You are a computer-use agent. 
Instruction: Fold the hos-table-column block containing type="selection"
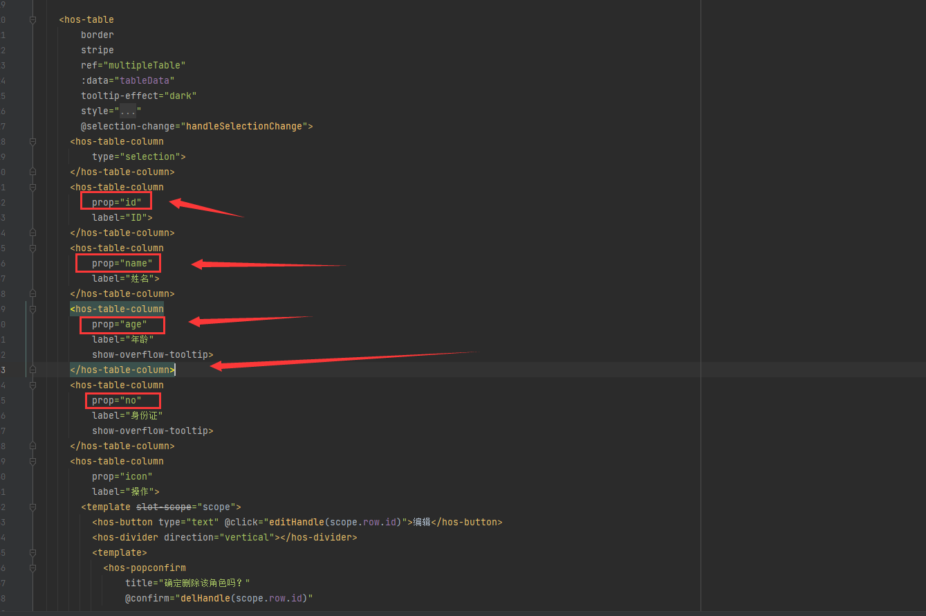click(33, 141)
